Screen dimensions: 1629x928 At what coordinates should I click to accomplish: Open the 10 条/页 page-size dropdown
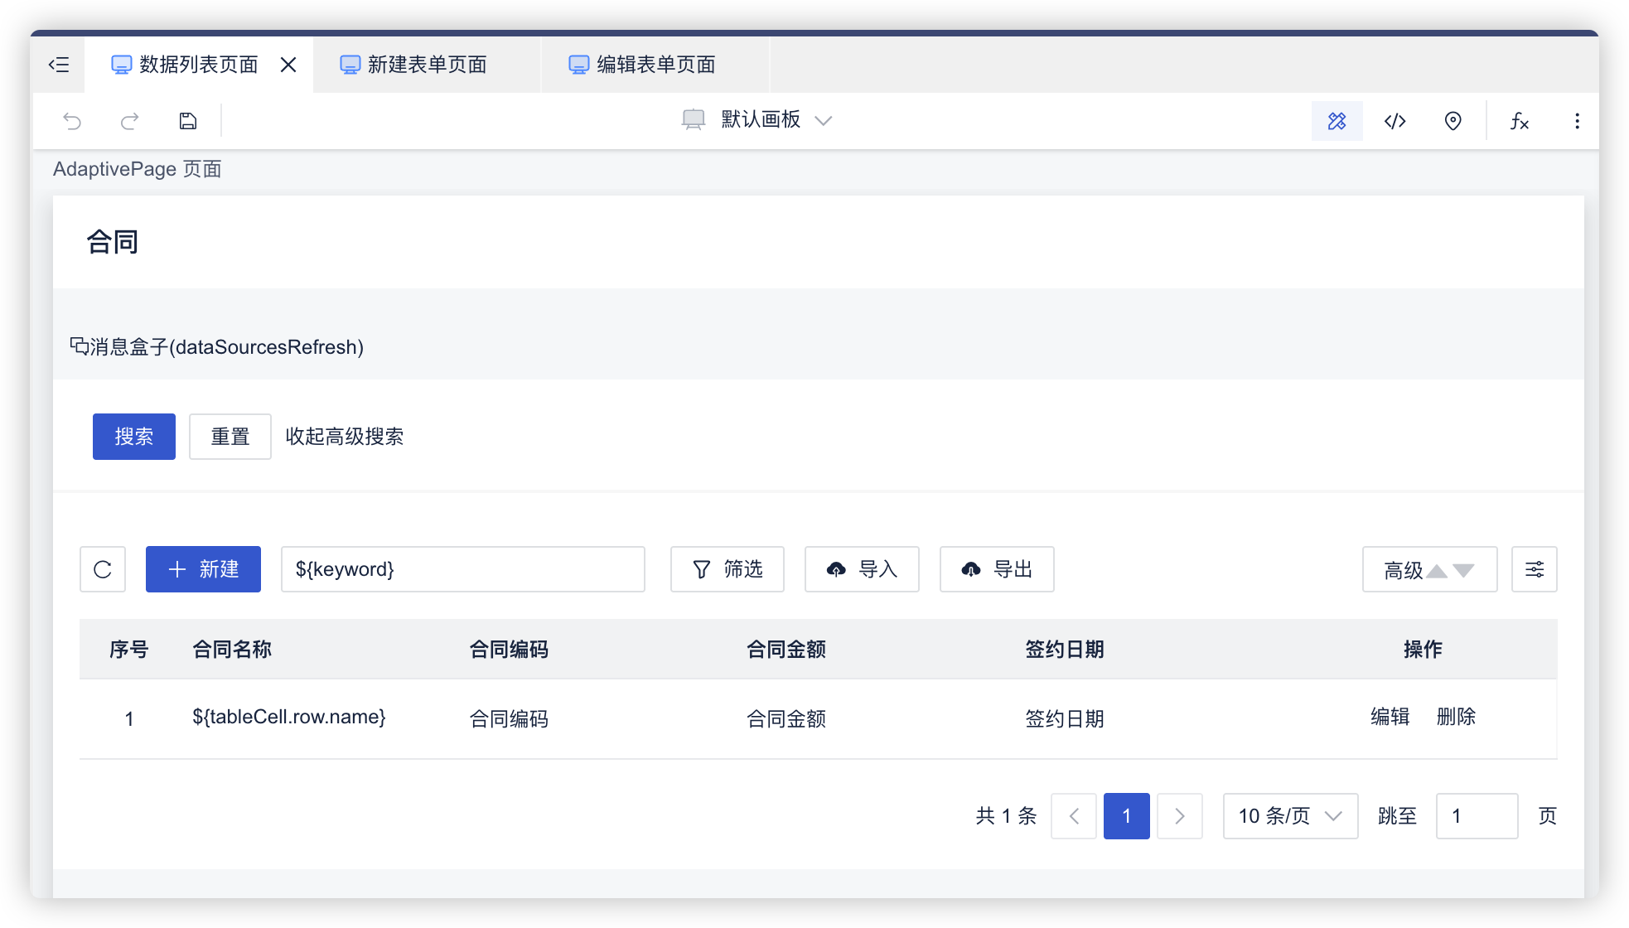1289,815
